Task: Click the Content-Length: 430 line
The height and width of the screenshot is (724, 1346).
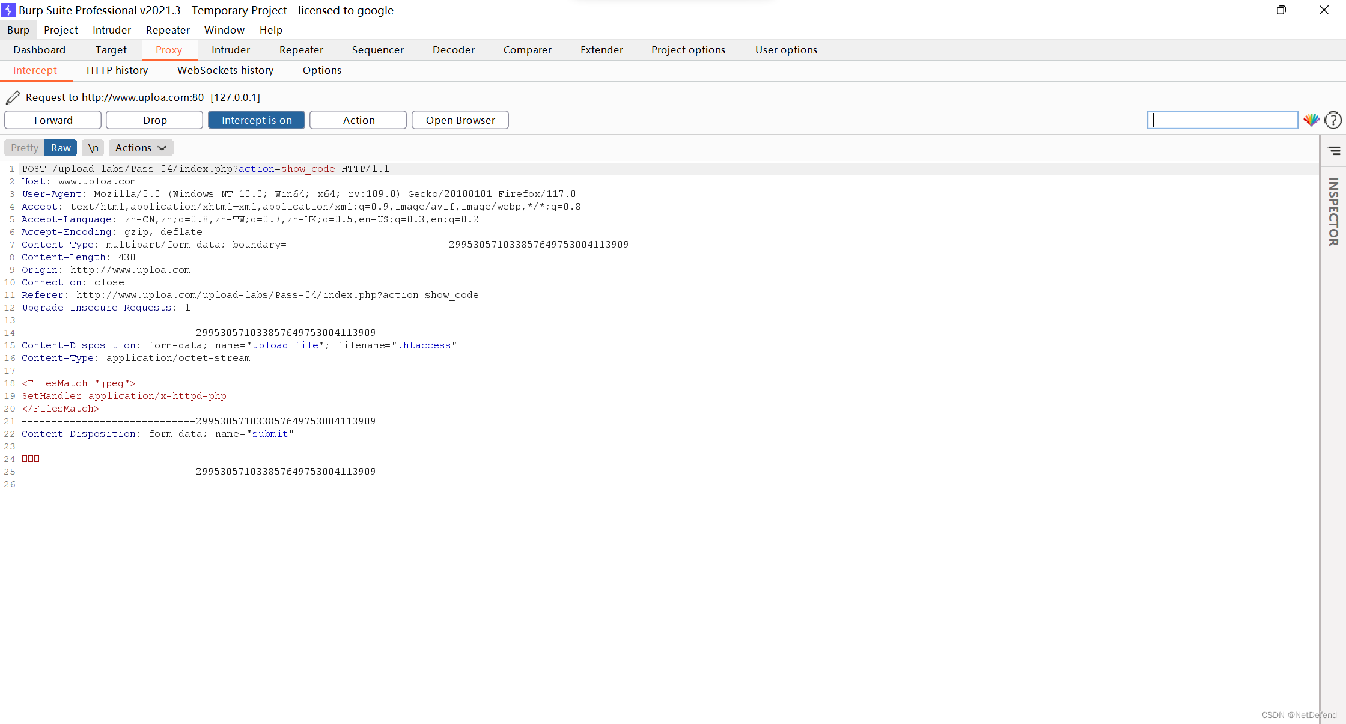Action: pos(78,257)
